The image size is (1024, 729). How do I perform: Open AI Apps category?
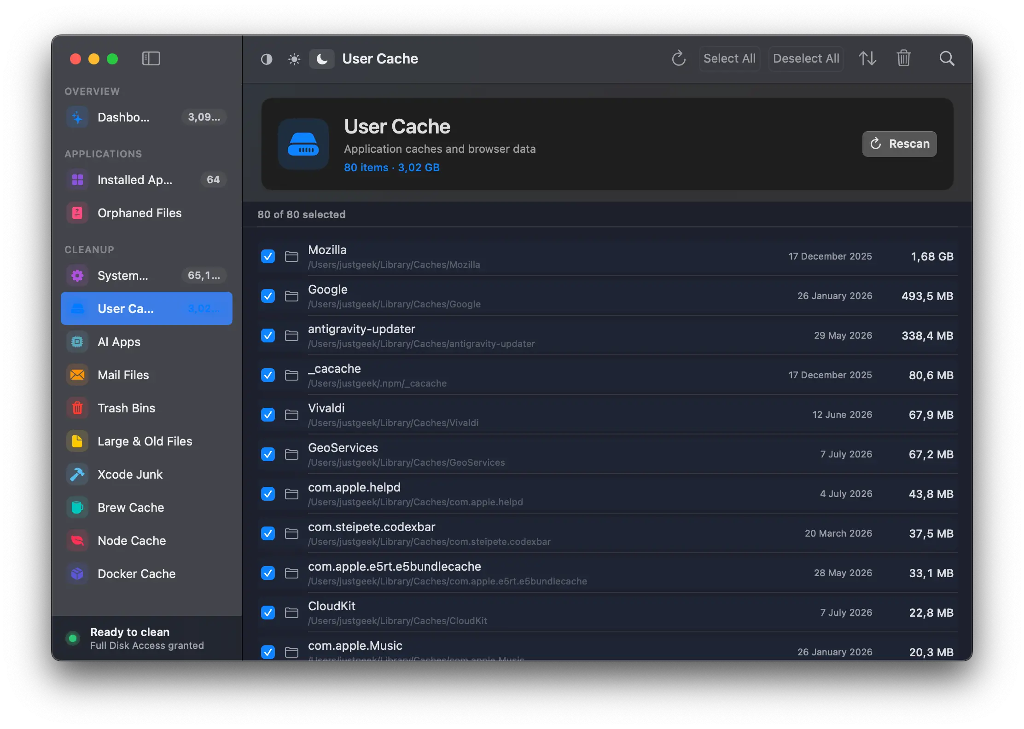click(146, 341)
